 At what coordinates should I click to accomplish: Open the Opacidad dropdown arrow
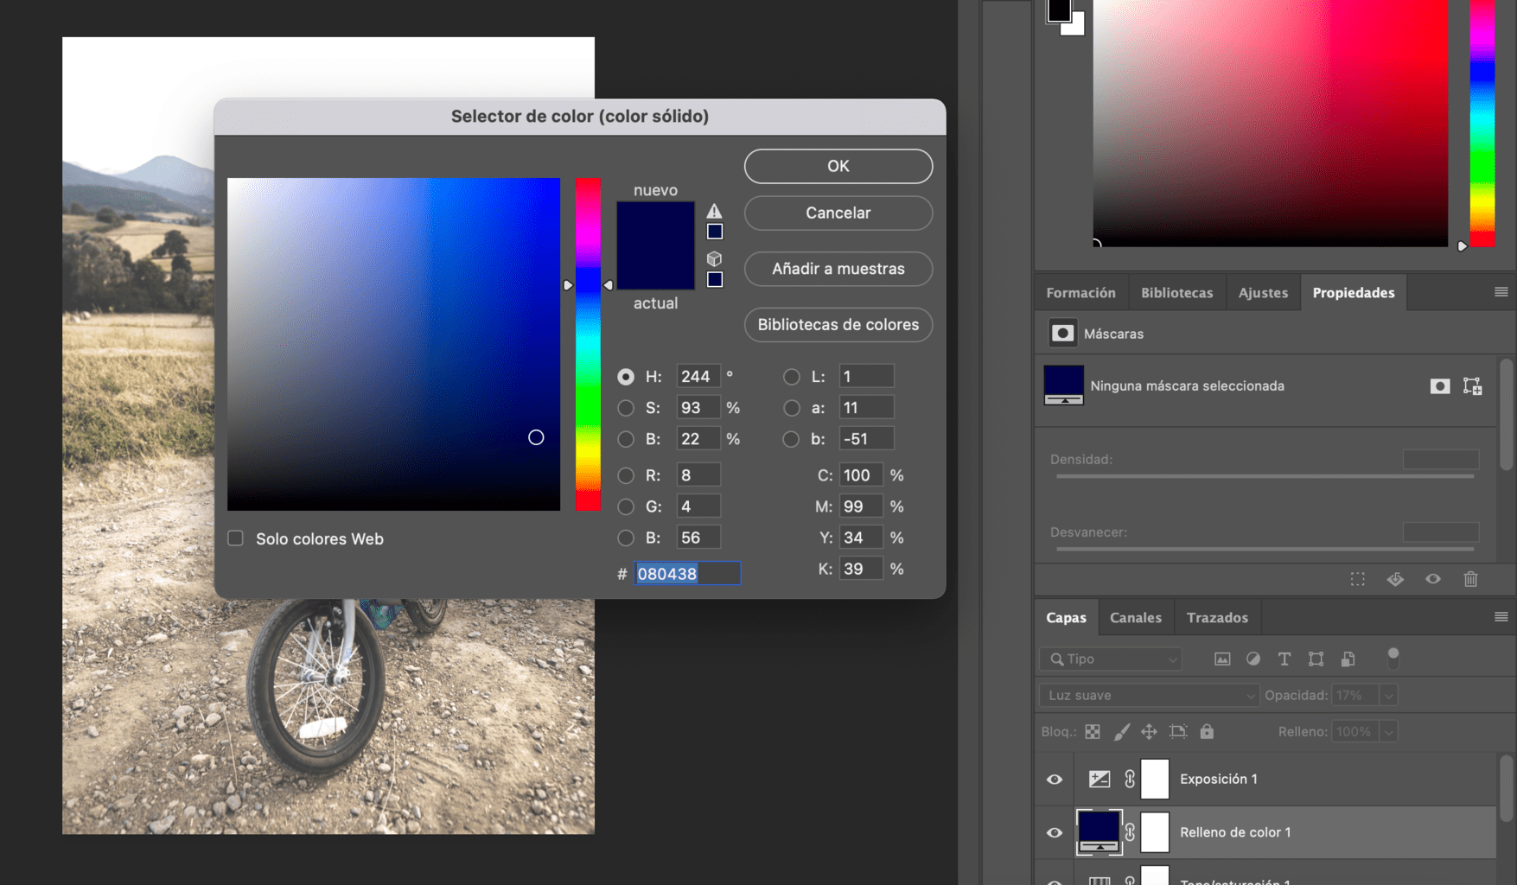point(1388,696)
